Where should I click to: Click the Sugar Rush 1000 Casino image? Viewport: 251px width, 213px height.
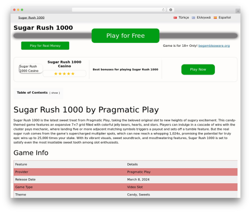31,68
